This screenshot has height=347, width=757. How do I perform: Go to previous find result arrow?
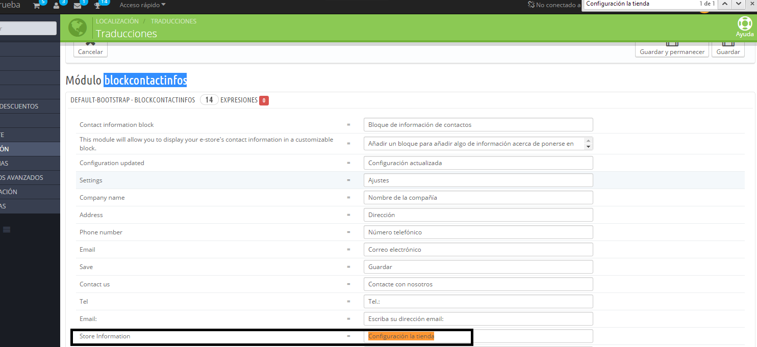tap(725, 4)
